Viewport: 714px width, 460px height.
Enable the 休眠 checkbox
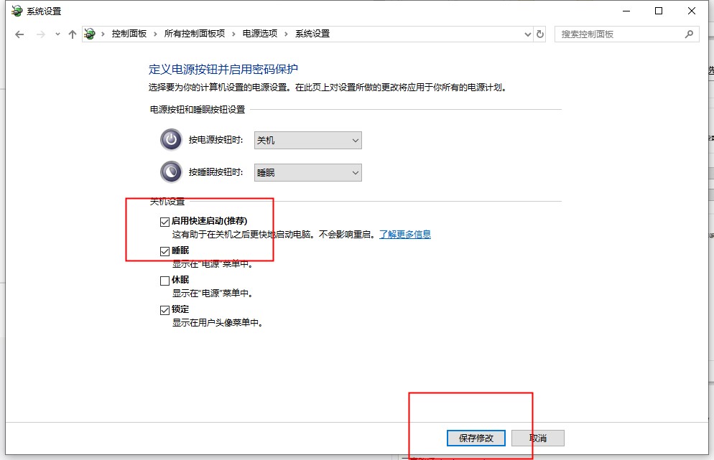165,281
